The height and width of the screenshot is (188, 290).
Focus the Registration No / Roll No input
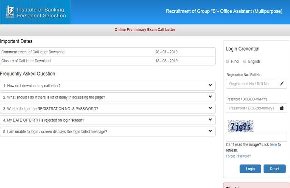(251, 84)
